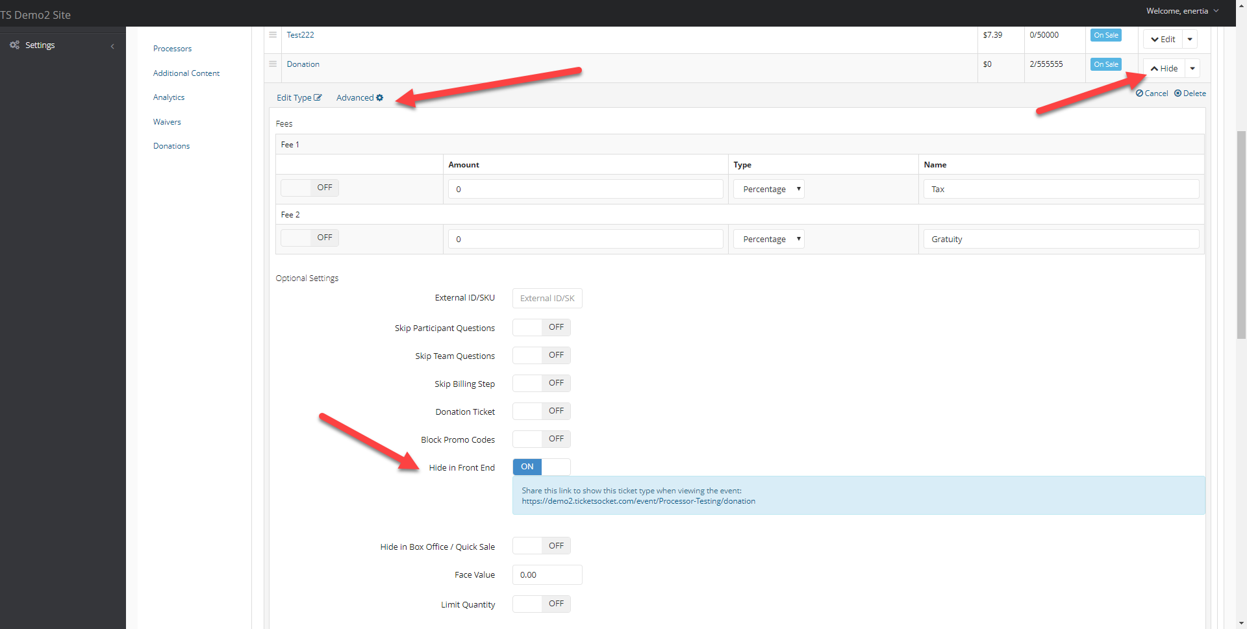The width and height of the screenshot is (1247, 629).
Task: Open Waivers settings page
Action: pos(167,122)
